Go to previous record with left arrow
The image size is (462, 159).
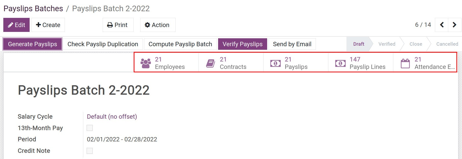tap(442, 25)
